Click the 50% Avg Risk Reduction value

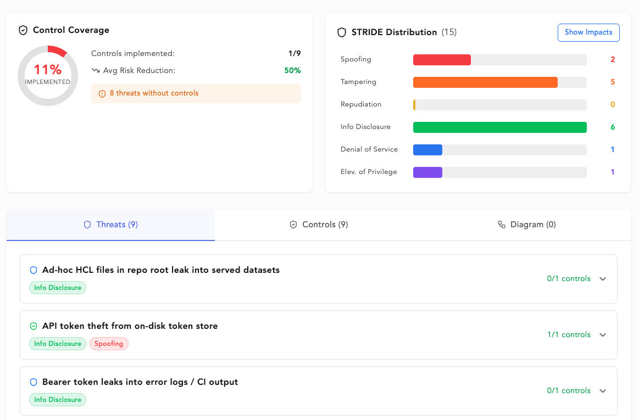coord(292,70)
